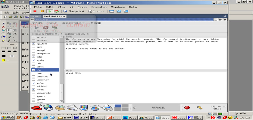Toggle the xinetd service checkbox
The image size is (253, 120).
click(x=33, y=90)
